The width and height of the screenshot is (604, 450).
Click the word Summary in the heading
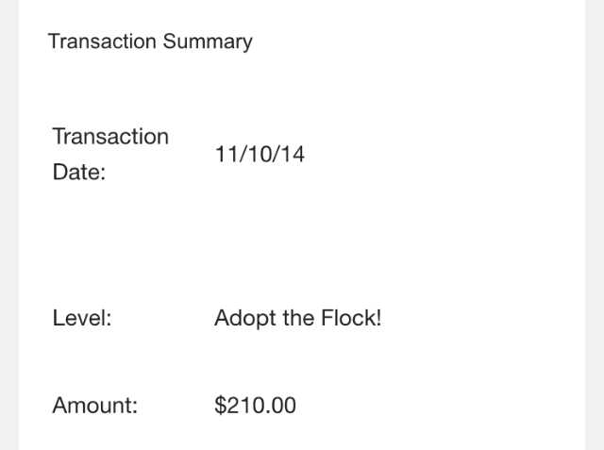[x=208, y=42]
